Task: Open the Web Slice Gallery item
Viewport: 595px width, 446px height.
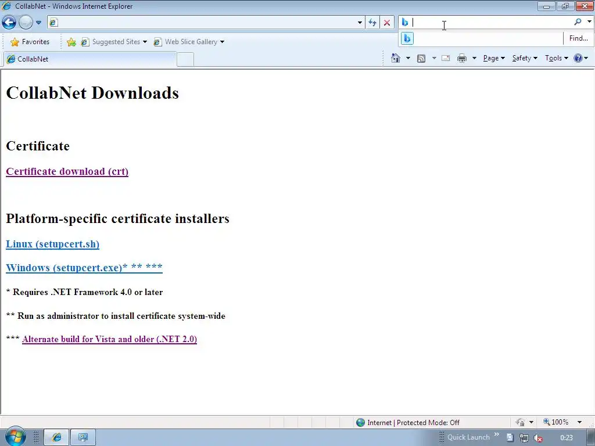Action: point(189,42)
